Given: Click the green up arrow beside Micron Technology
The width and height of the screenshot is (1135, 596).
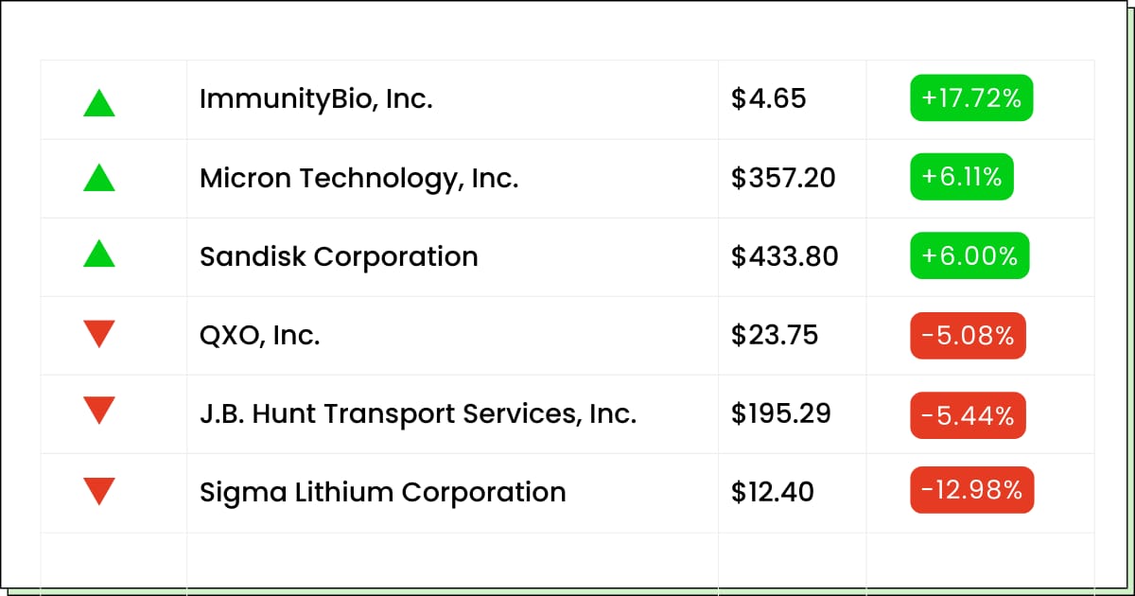Looking at the screenshot, I should 99,177.
